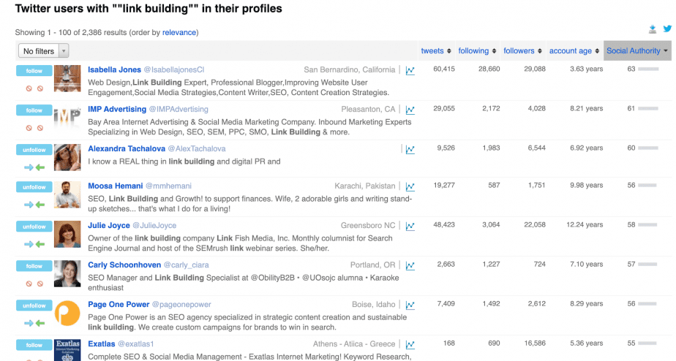Image resolution: width=676 pixels, height=361 pixels.
Task: Open the graph icon for Exatlas
Action: 410,345
